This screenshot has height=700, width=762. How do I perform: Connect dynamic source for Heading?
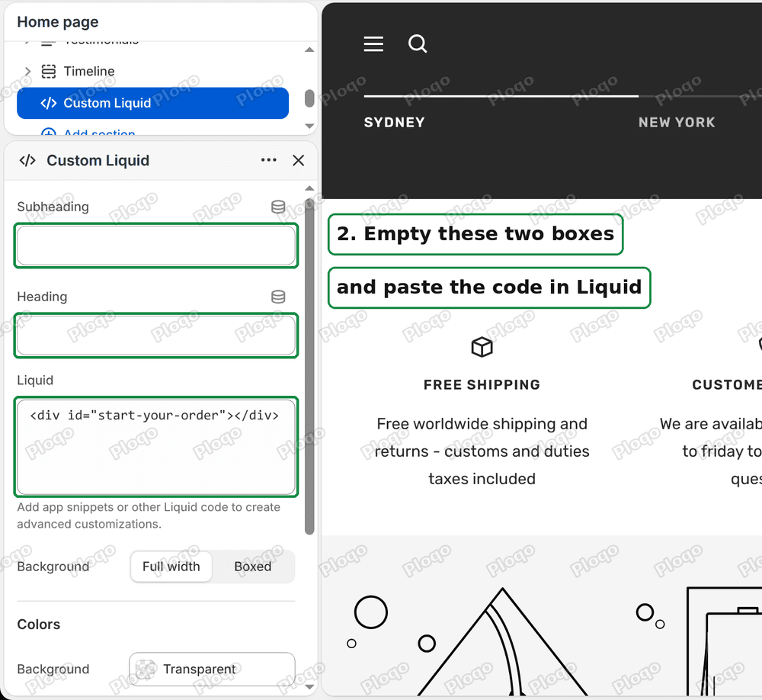tap(278, 297)
